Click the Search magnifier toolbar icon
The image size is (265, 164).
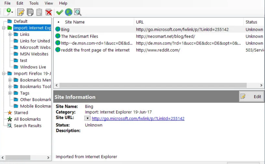coord(78,12)
